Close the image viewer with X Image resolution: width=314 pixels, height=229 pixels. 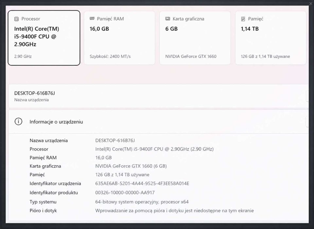pos(311,3)
